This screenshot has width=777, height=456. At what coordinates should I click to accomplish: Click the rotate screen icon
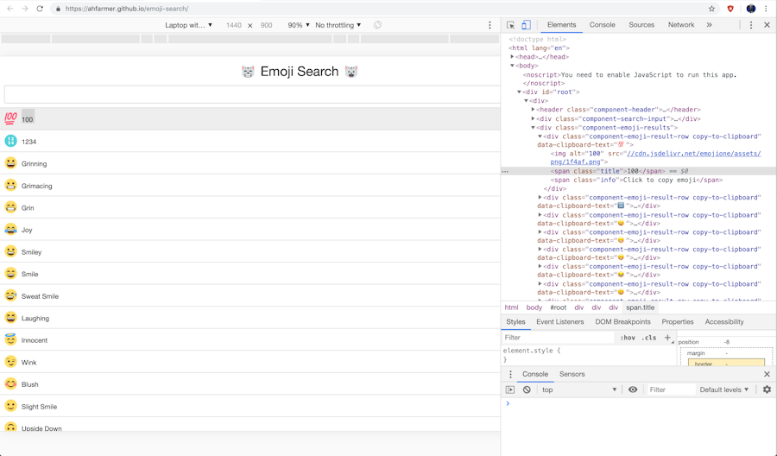(377, 25)
